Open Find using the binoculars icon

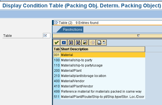(71, 43)
